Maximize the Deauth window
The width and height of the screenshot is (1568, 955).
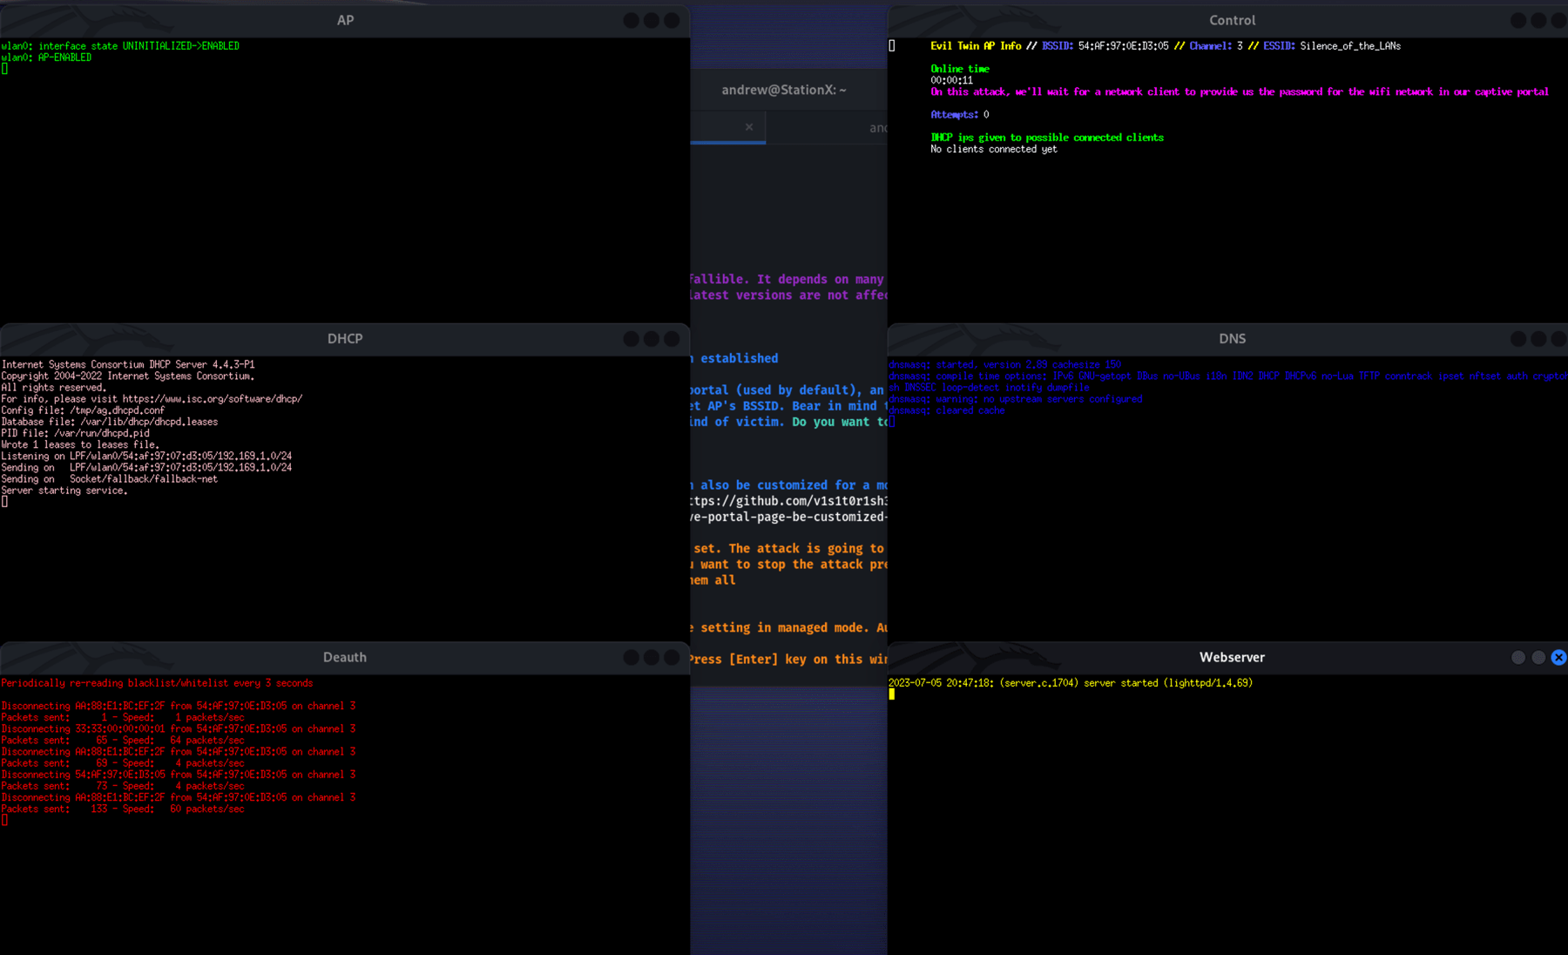click(652, 658)
